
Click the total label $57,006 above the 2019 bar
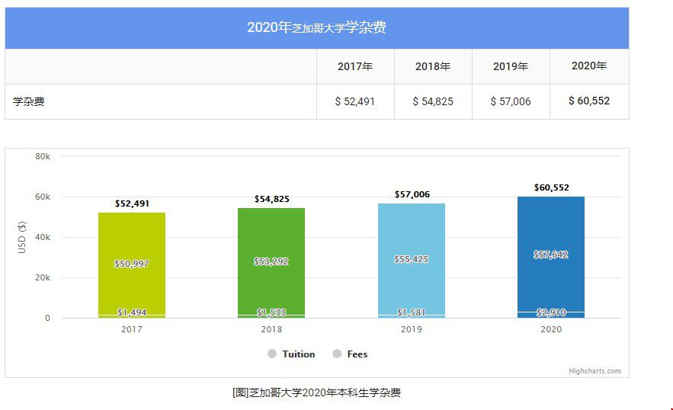pos(412,194)
